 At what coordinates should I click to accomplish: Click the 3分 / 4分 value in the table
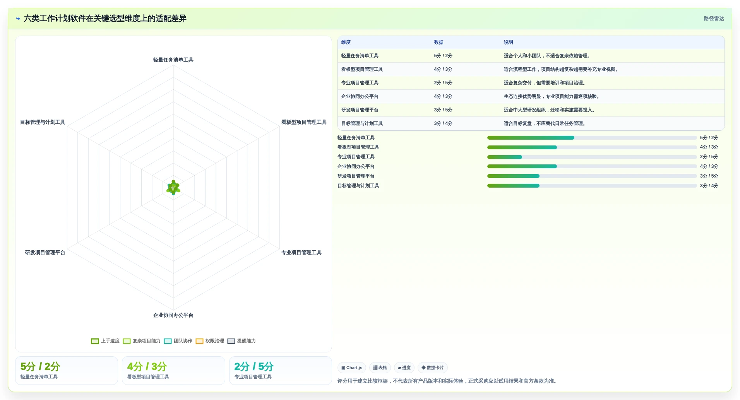[443, 124]
